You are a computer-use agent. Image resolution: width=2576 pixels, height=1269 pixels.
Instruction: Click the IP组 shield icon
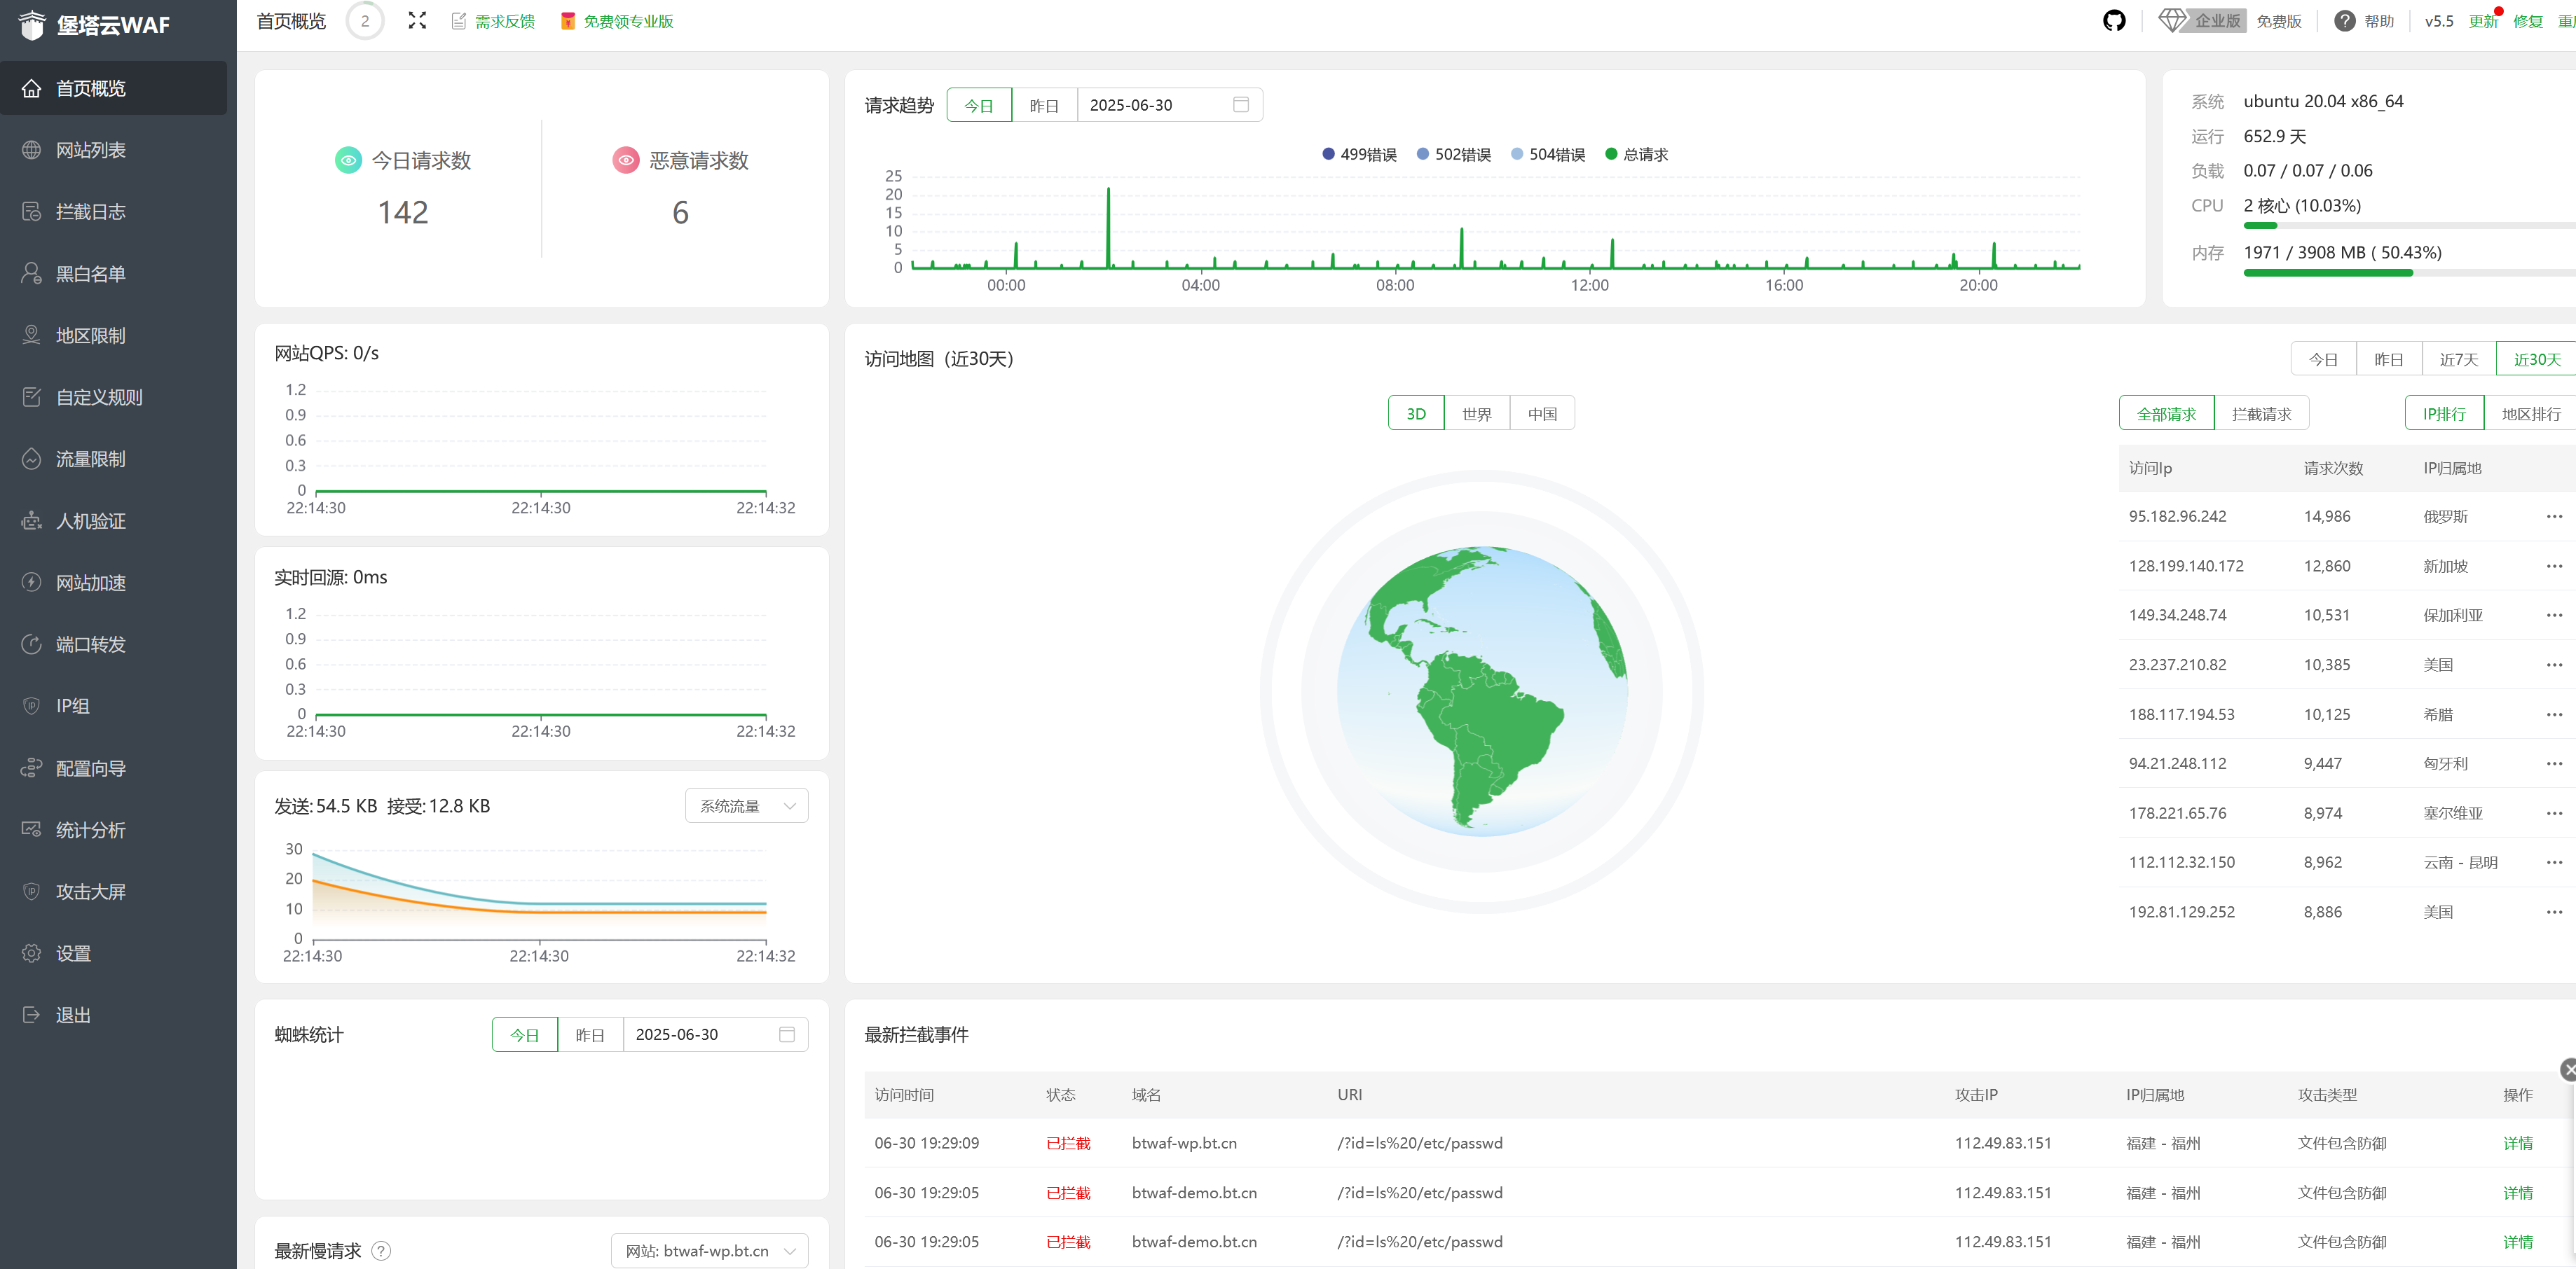tap(32, 707)
